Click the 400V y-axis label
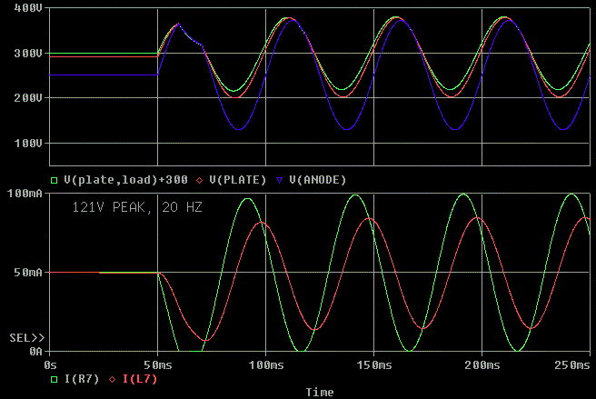The width and height of the screenshot is (596, 399). point(26,8)
